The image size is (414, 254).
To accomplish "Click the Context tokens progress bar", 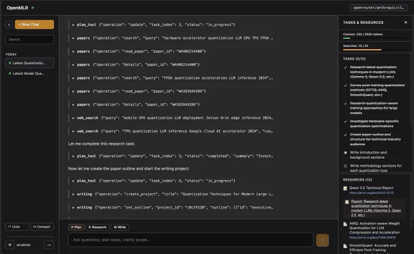I will pyautogui.click(x=375, y=38).
